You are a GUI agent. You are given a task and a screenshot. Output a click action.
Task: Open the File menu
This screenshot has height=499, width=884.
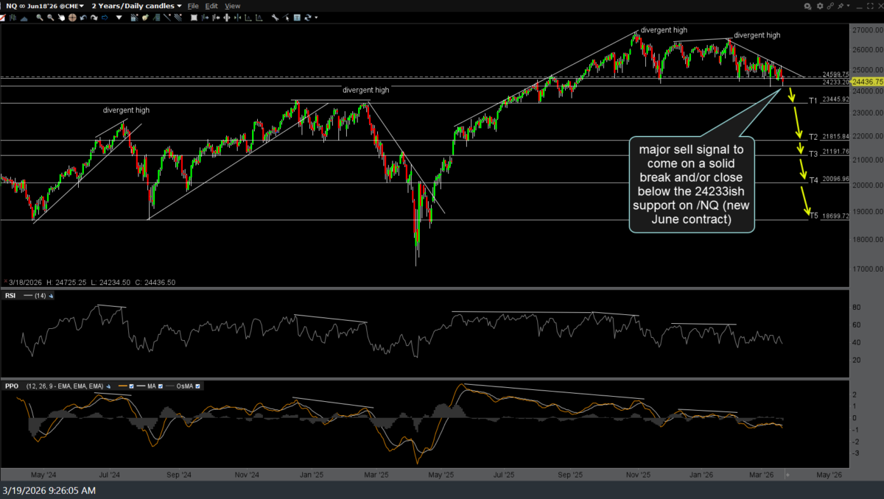pos(193,6)
